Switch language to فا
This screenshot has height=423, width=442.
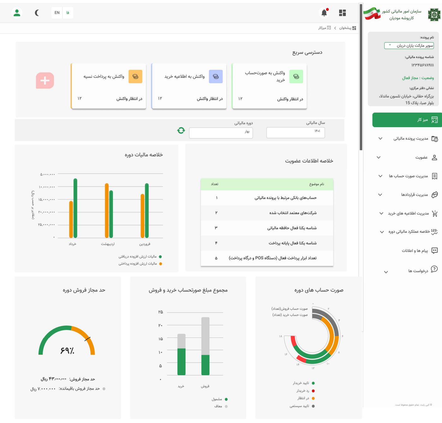[68, 13]
